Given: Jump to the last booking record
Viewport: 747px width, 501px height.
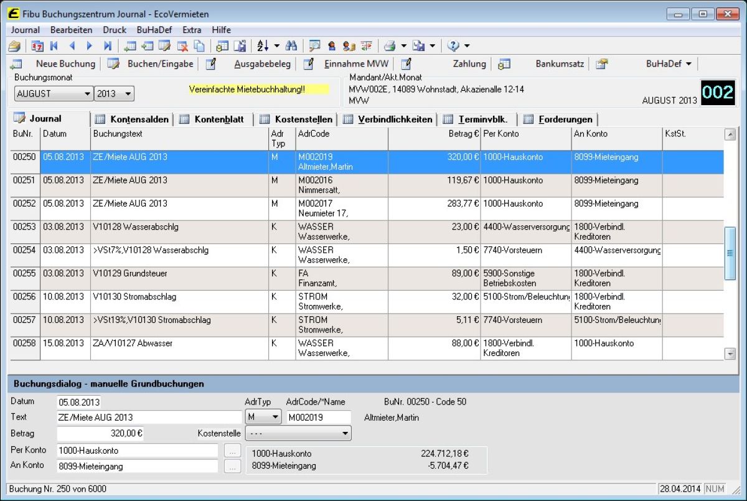Looking at the screenshot, I should [108, 45].
